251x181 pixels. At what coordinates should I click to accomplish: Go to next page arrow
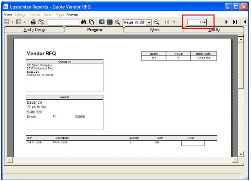[x=227, y=22]
